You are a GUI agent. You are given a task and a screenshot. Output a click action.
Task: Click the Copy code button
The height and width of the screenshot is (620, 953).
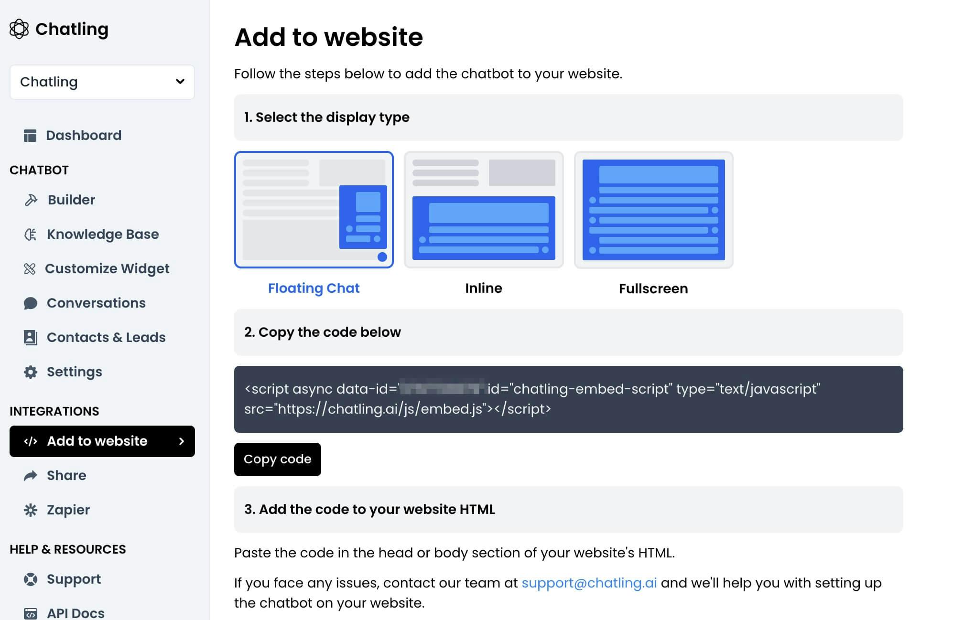[278, 460]
